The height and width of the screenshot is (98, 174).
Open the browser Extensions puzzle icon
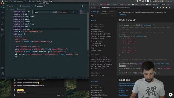tap(166, 8)
